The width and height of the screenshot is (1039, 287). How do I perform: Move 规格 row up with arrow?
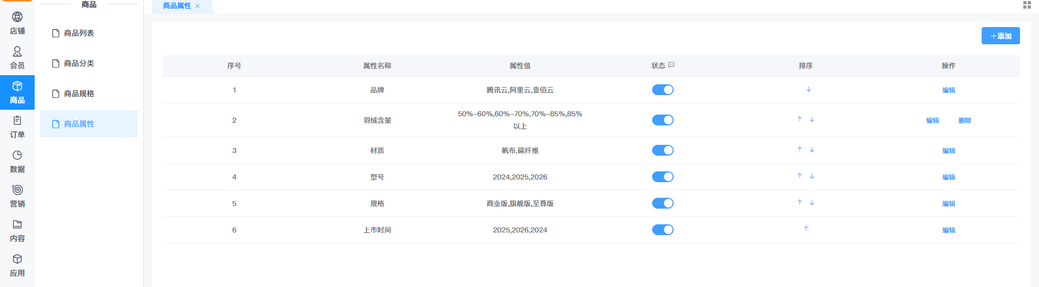(799, 202)
